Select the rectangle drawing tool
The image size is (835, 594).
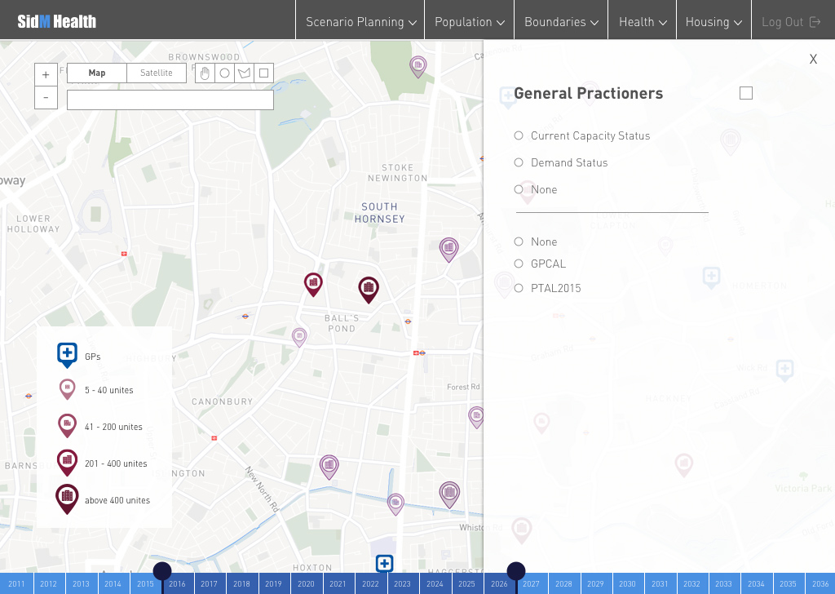coord(263,73)
